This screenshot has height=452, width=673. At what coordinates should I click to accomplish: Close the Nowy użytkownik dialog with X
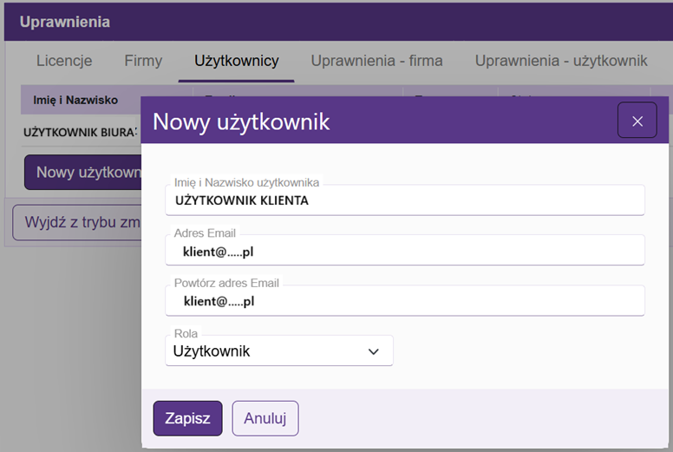637,121
